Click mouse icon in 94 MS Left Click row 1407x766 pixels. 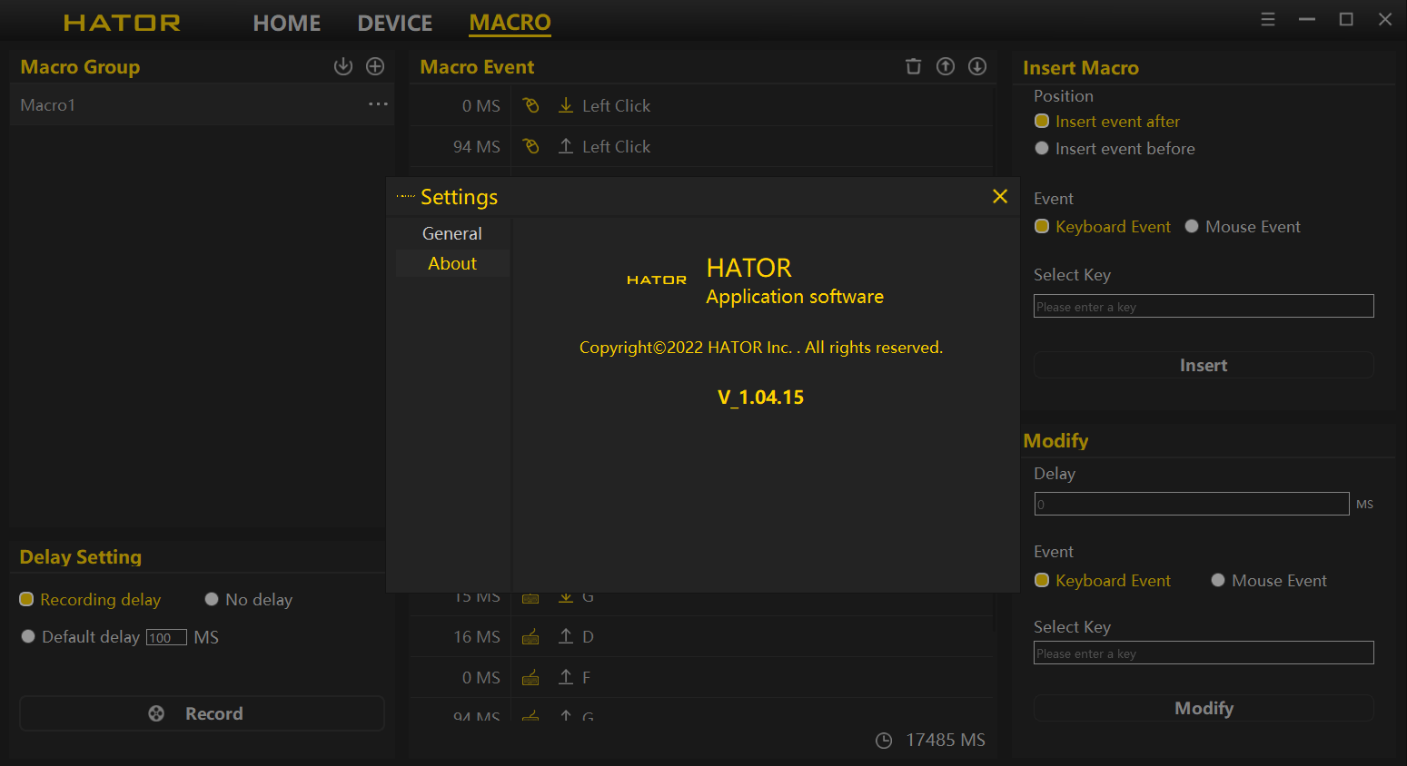click(x=531, y=146)
